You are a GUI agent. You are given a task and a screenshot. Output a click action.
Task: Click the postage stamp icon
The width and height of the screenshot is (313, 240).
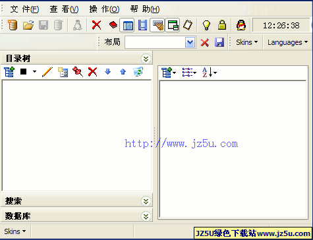tap(188, 25)
